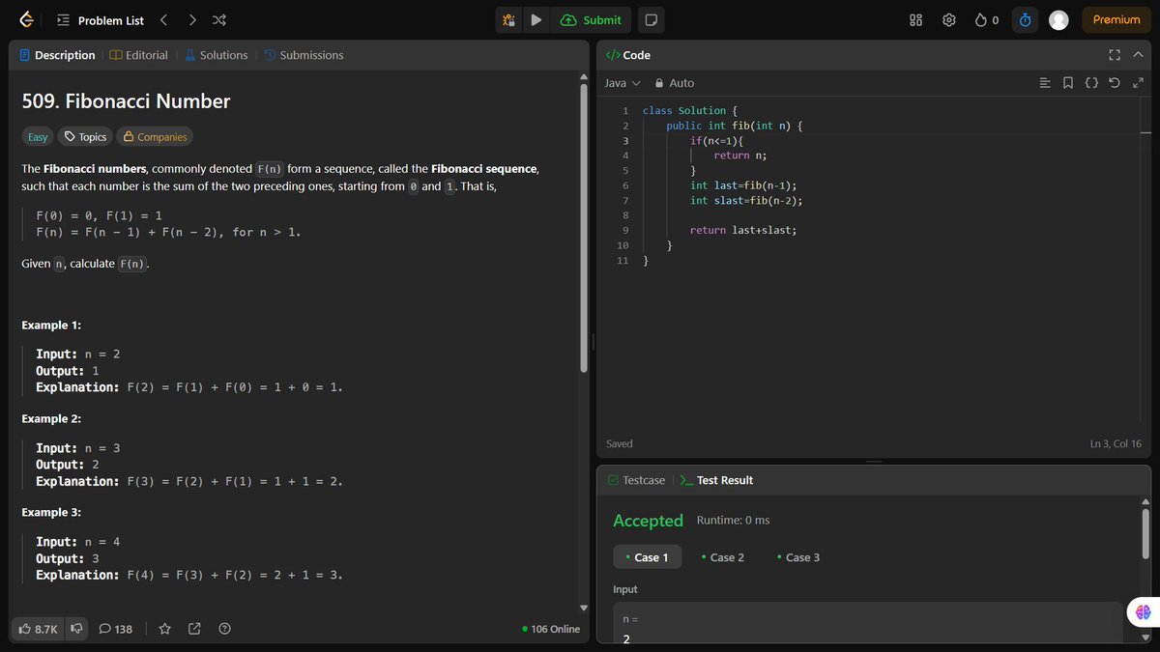
Task: Click the Premium button
Action: pos(1116,19)
